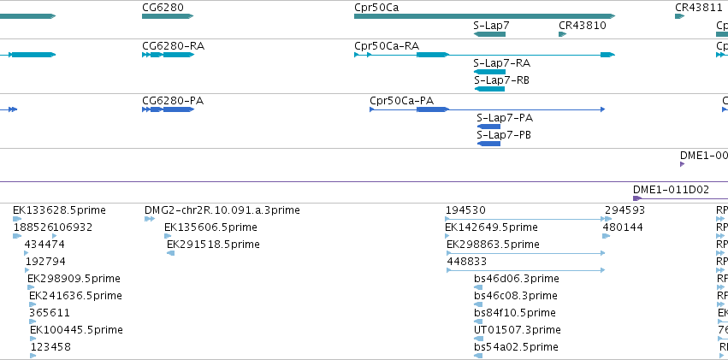Viewport: 728px width, 360px height.
Task: Click the S-Lap7 gene glyph
Action: (x=489, y=34)
